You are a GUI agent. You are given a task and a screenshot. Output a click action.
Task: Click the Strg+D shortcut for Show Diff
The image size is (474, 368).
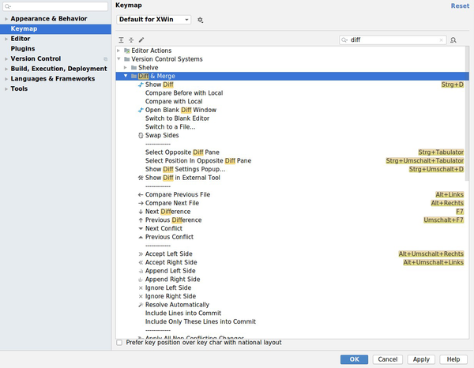452,84
